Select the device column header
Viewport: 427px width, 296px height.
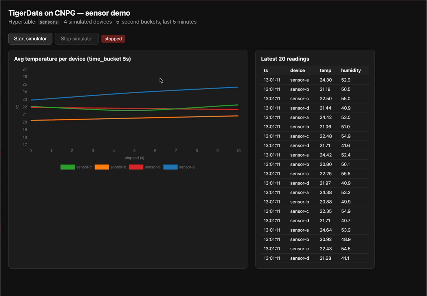(x=297, y=70)
